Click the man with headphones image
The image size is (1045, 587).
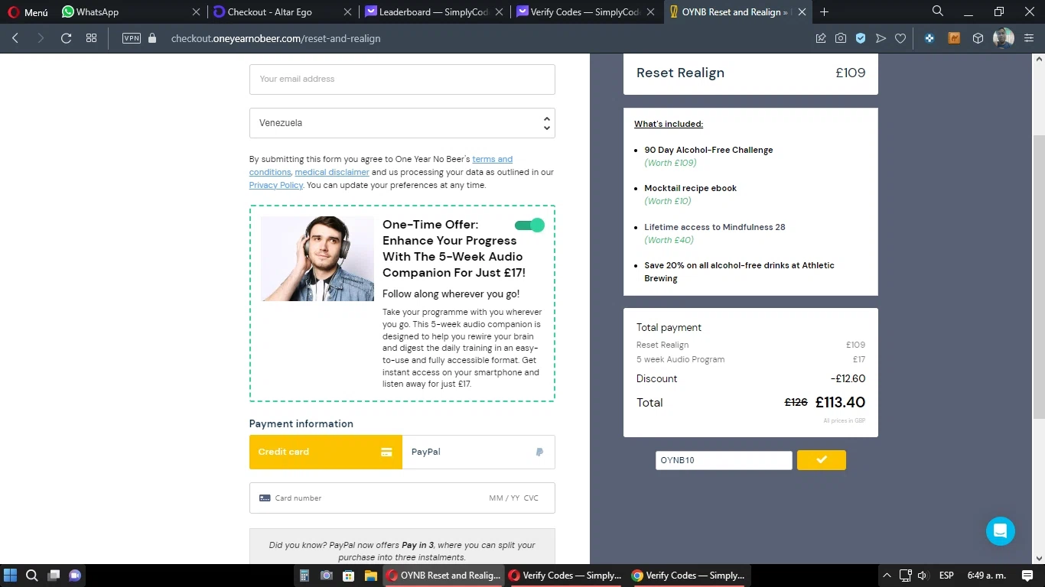[x=317, y=258]
